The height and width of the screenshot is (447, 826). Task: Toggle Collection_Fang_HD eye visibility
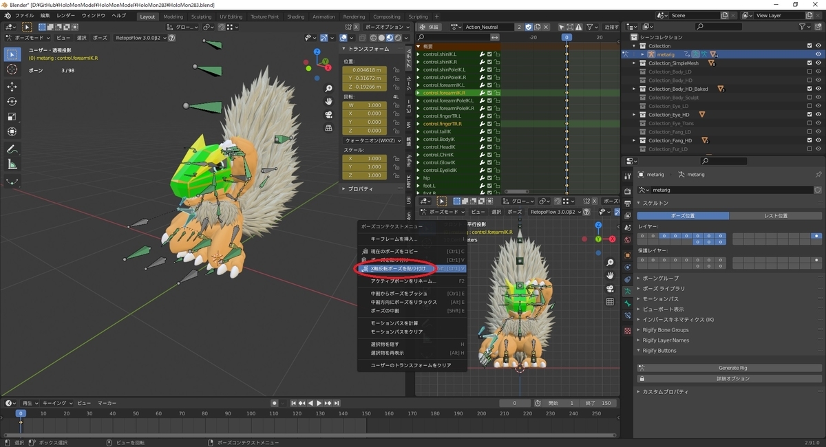(x=818, y=140)
